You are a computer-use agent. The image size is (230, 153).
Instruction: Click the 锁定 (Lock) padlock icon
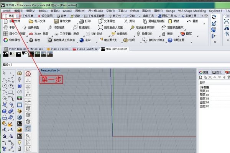tap(163, 34)
